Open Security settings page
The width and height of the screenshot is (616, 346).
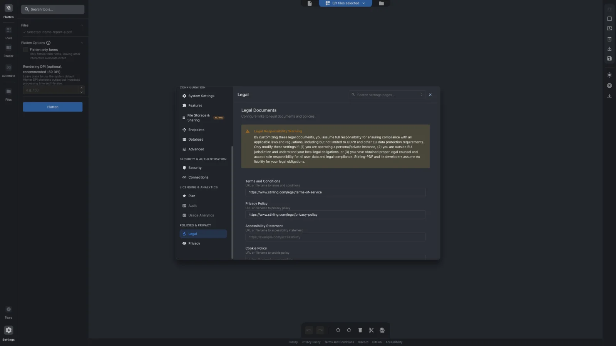pos(203,168)
